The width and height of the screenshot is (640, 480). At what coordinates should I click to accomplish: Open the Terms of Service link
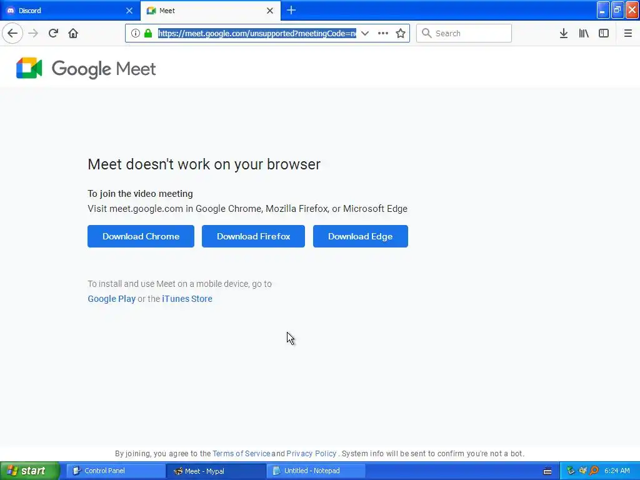(x=241, y=454)
